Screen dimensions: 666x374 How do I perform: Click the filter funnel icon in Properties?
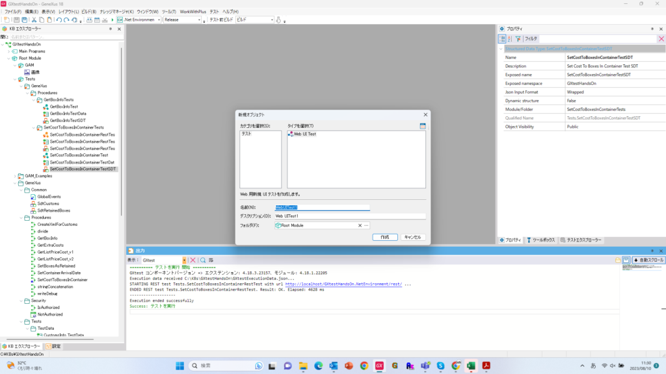[x=518, y=38]
